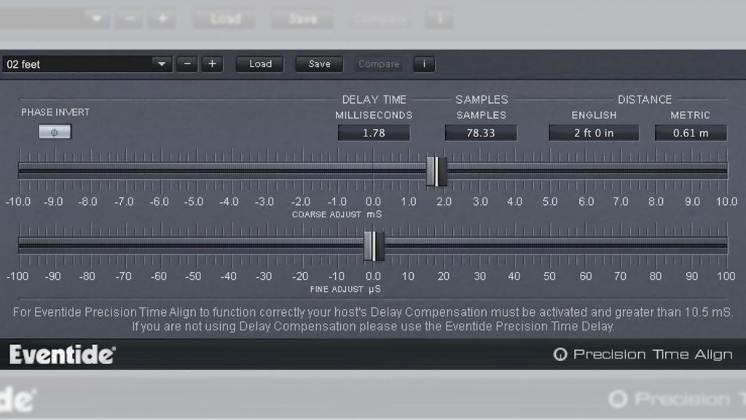Select the English distance field '2 ft 0 in'
Screen dimensions: 746x420
click(593, 132)
